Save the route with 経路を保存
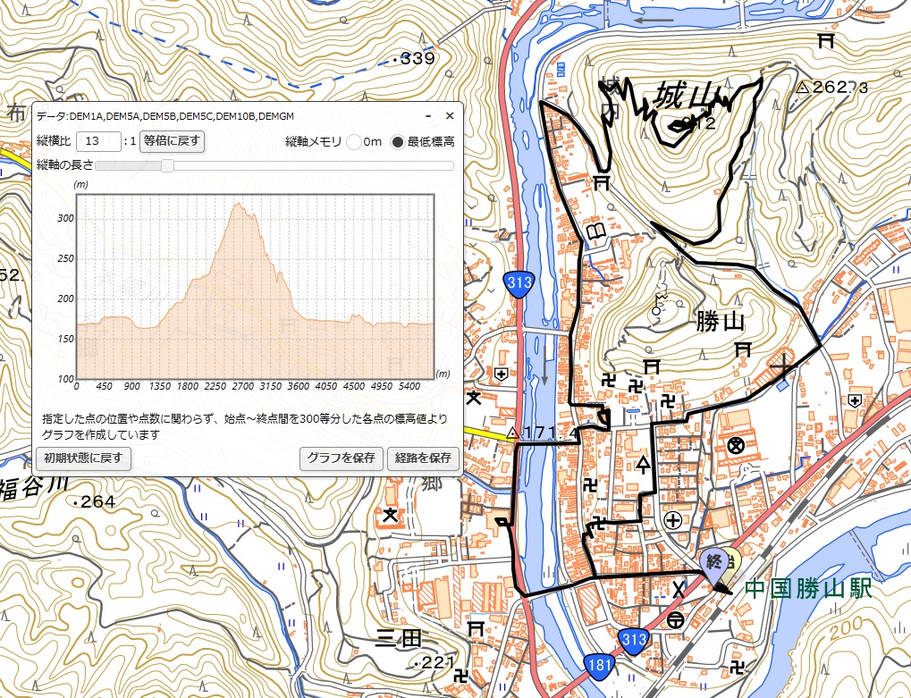 coord(422,458)
